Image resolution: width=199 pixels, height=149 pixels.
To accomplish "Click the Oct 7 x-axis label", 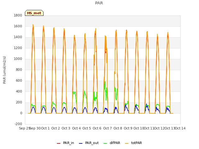I will (108, 128).
